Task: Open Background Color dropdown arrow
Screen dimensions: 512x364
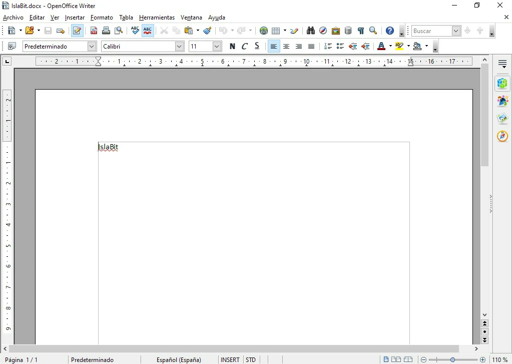Action: [426, 46]
